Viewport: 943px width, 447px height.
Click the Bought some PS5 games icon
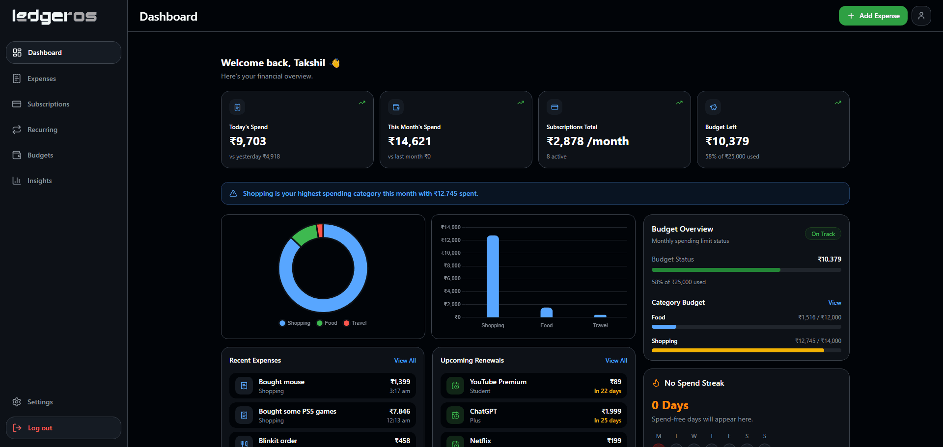point(244,416)
